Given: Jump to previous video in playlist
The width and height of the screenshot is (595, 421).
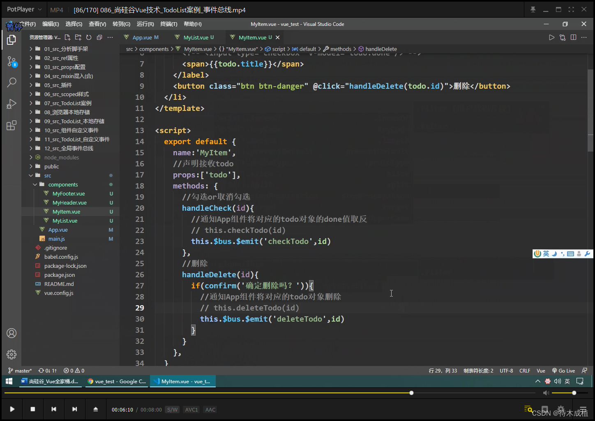Looking at the screenshot, I should 54,409.
